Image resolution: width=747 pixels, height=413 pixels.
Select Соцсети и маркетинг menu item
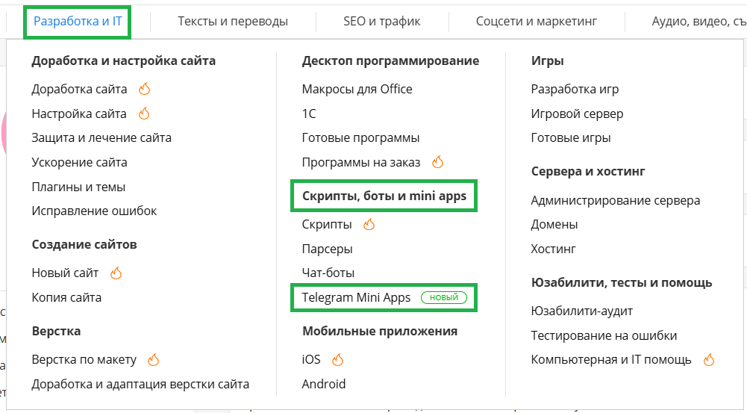[x=537, y=21]
